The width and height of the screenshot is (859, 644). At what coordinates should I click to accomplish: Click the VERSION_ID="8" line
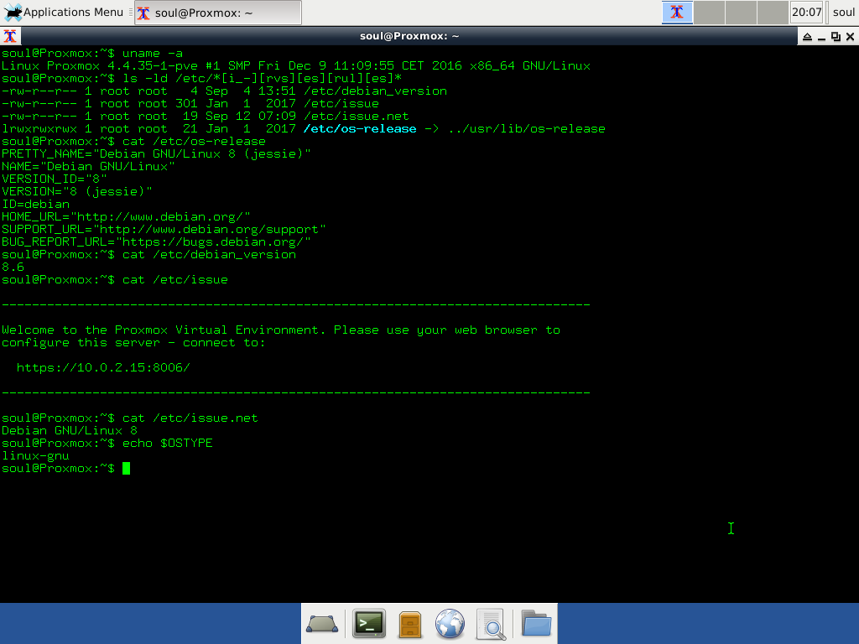[x=55, y=179]
